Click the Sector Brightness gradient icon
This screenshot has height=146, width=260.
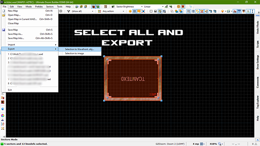(x=113, y=6)
